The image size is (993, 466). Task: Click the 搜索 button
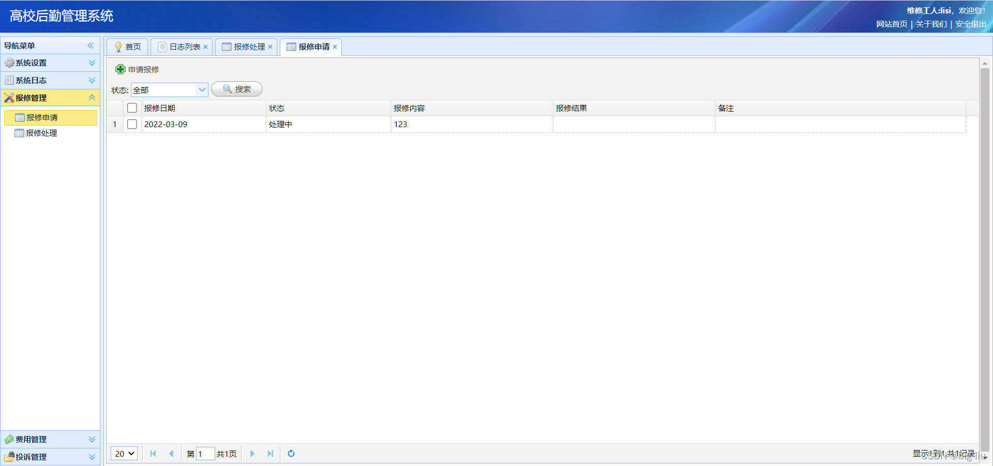click(x=237, y=89)
